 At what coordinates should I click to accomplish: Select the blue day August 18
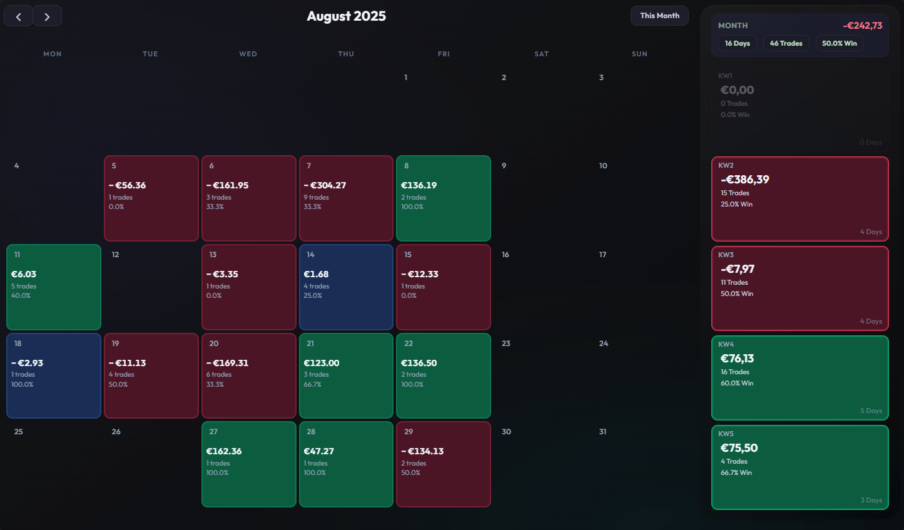53,375
